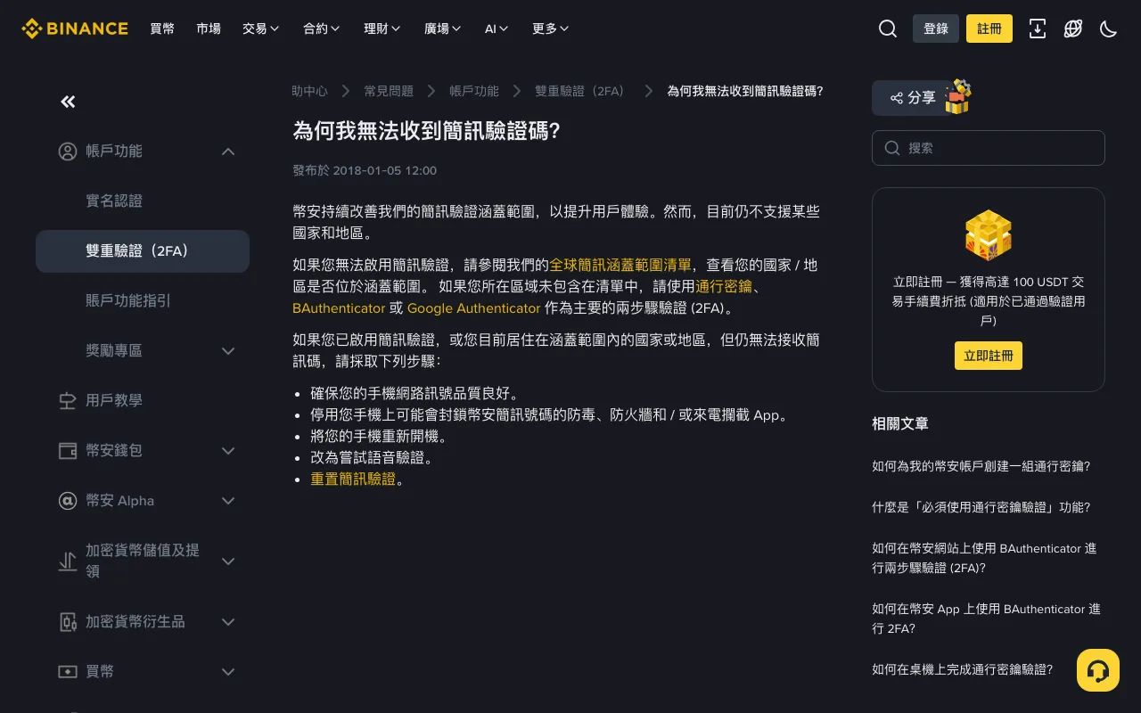The image size is (1141, 713).
Task: Expand the 幣安 Alpha chevron
Action: [228, 501]
